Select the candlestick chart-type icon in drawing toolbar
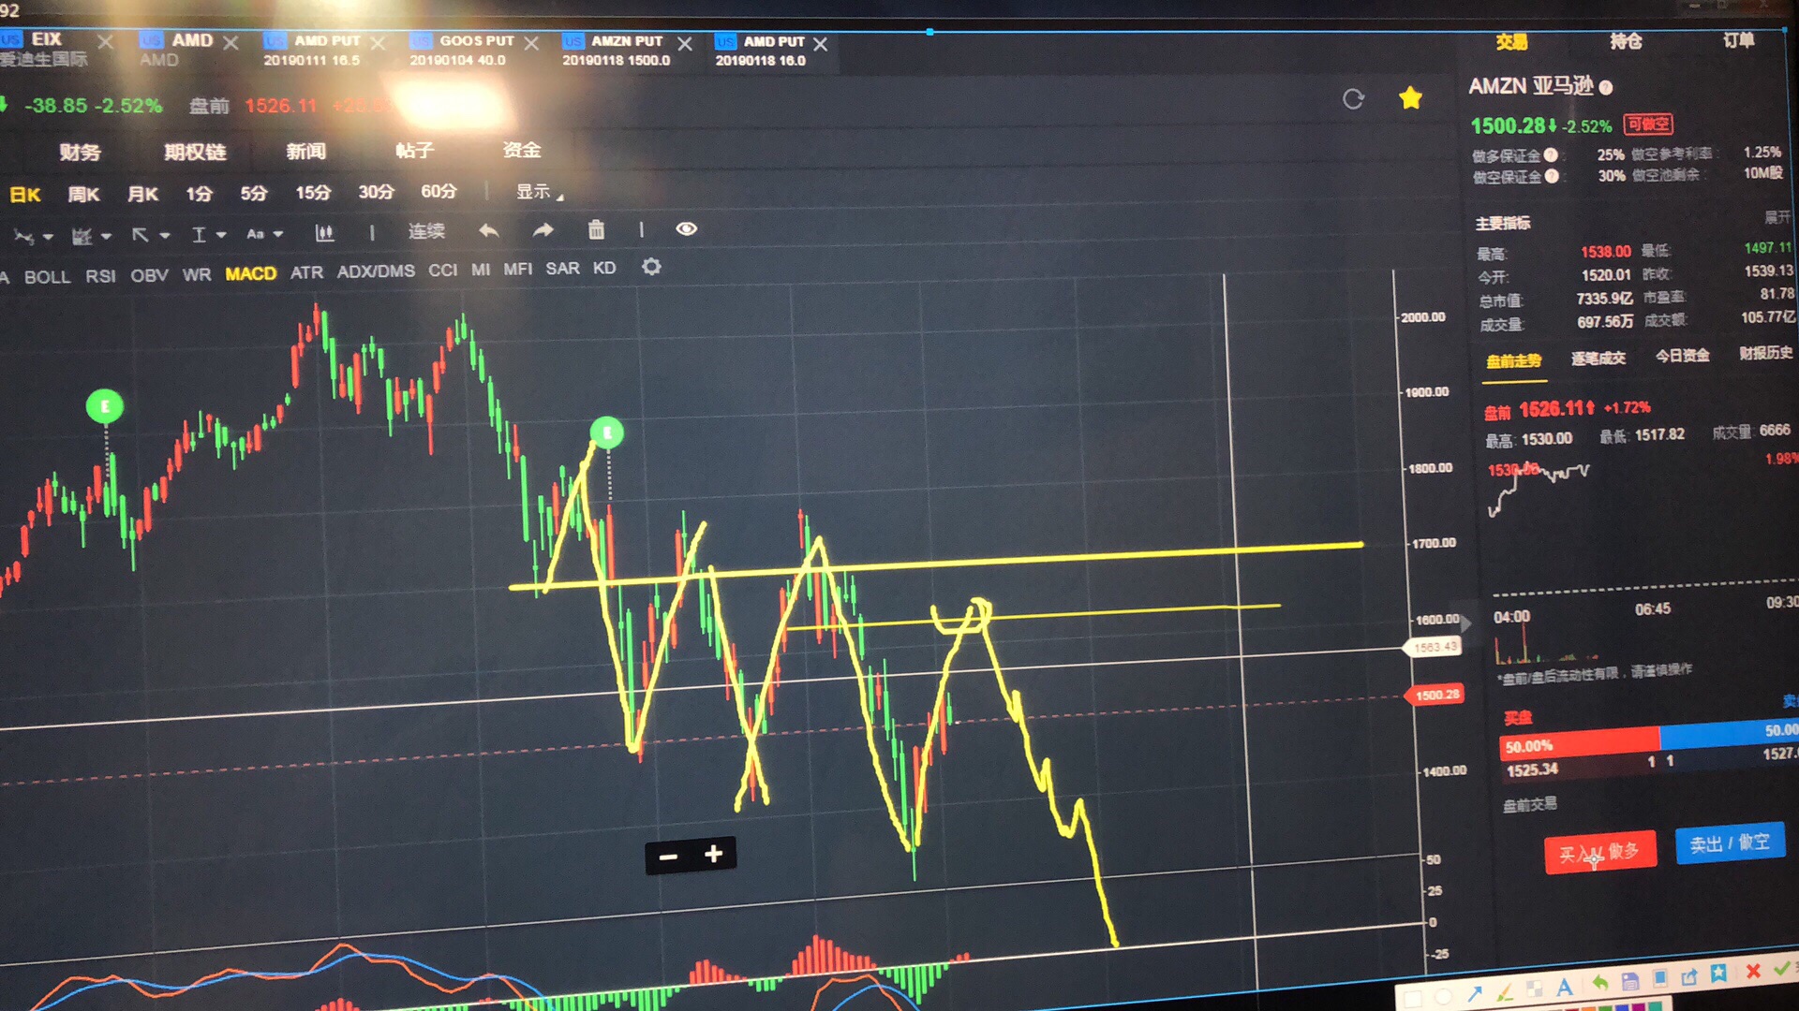Image resolution: width=1799 pixels, height=1011 pixels. coord(324,233)
